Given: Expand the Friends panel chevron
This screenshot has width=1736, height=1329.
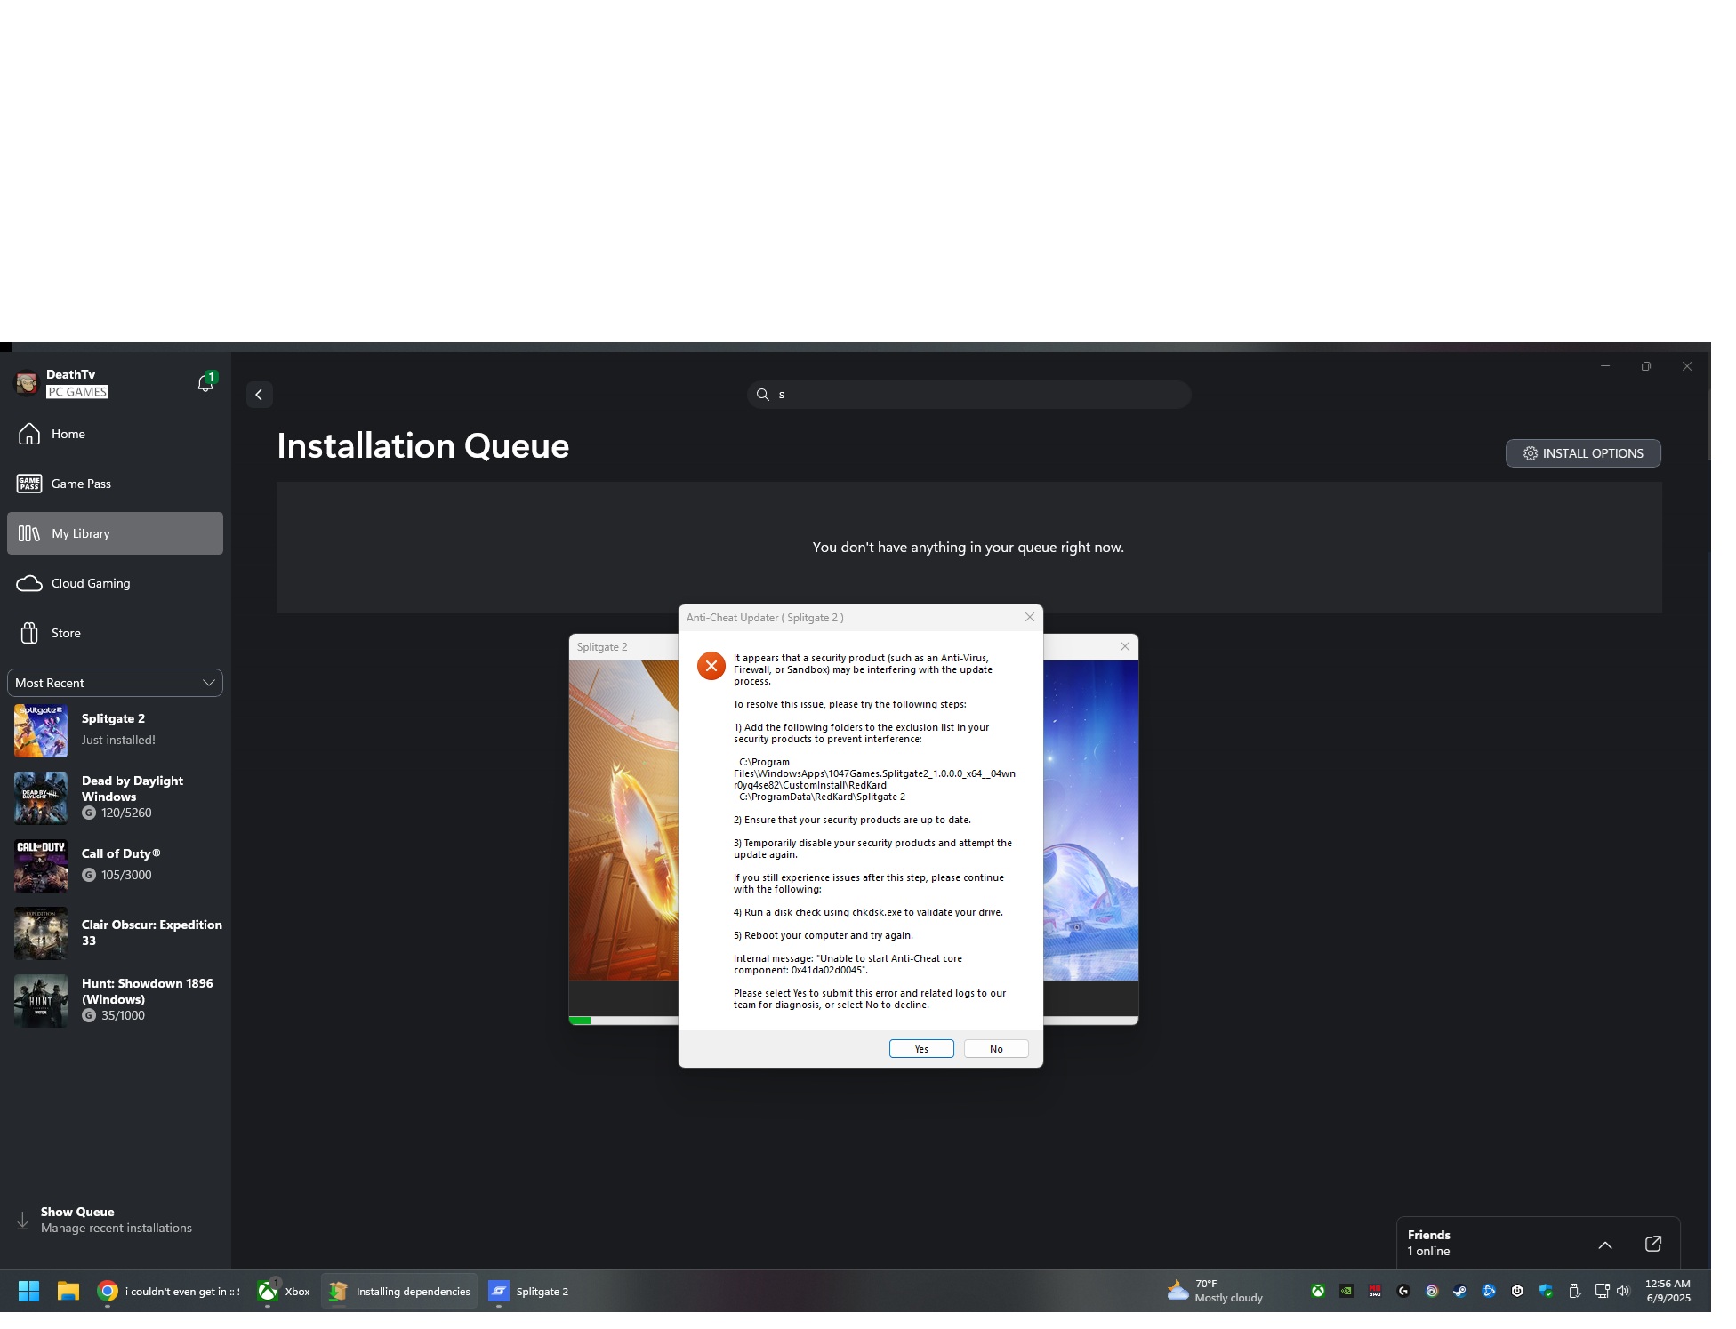Looking at the screenshot, I should 1605,1245.
